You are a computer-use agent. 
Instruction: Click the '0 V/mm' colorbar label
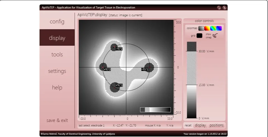point(204,118)
